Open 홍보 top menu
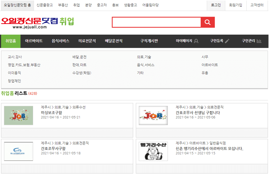This screenshot has height=174, width=269. (115, 5)
